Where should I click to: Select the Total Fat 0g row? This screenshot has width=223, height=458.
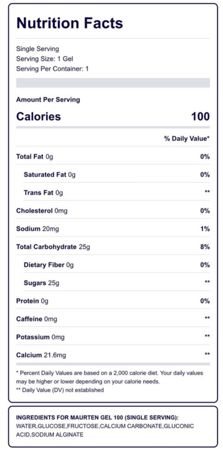click(35, 157)
